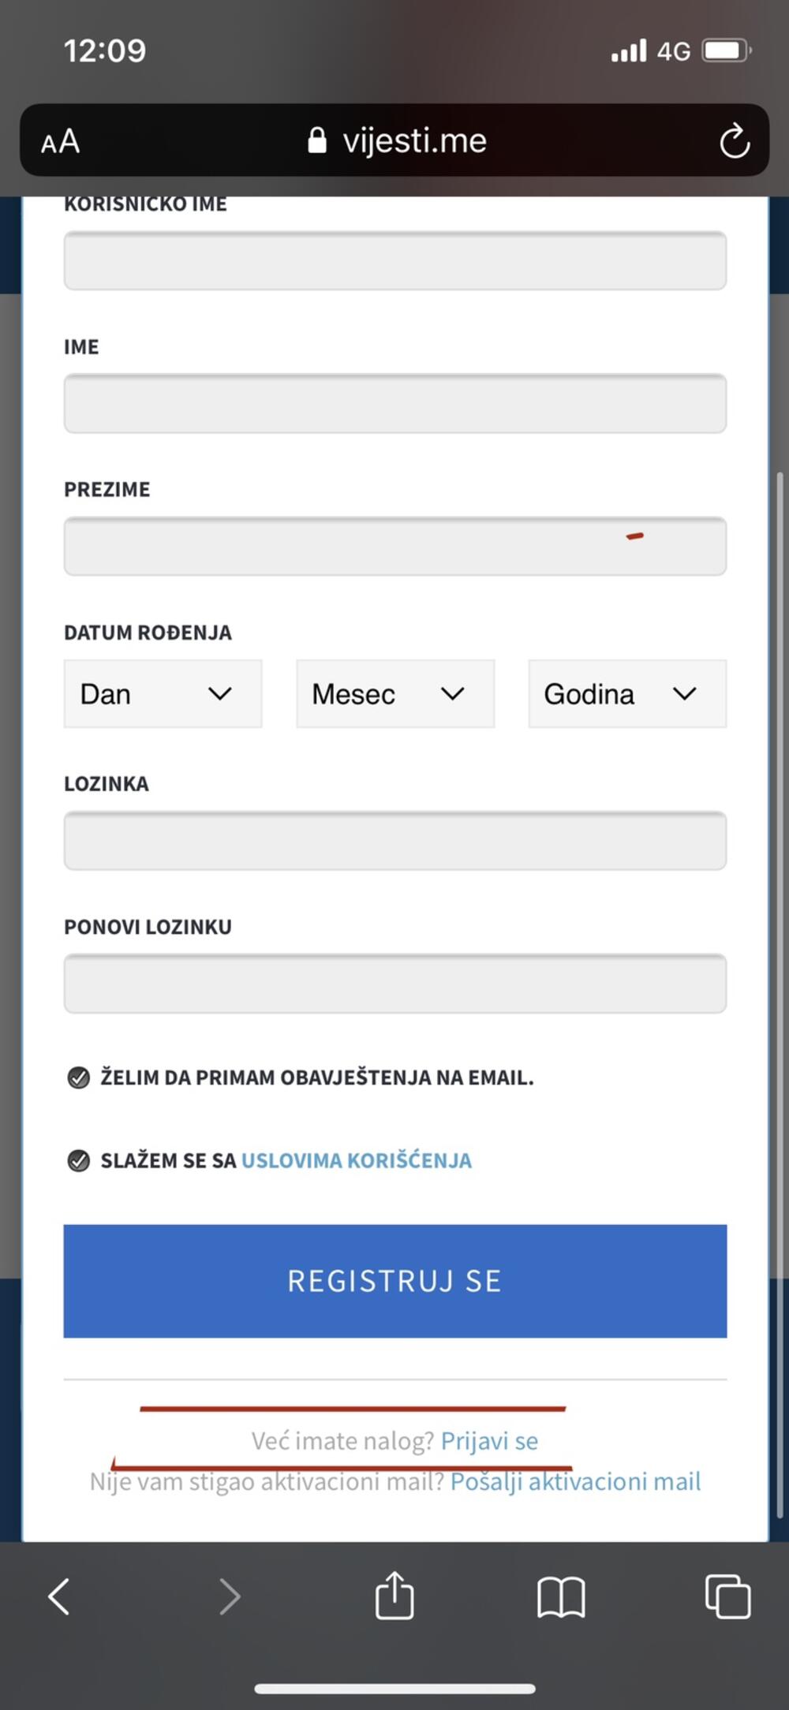Open the AA text size menu
This screenshot has height=1710, width=789.
pos(61,142)
